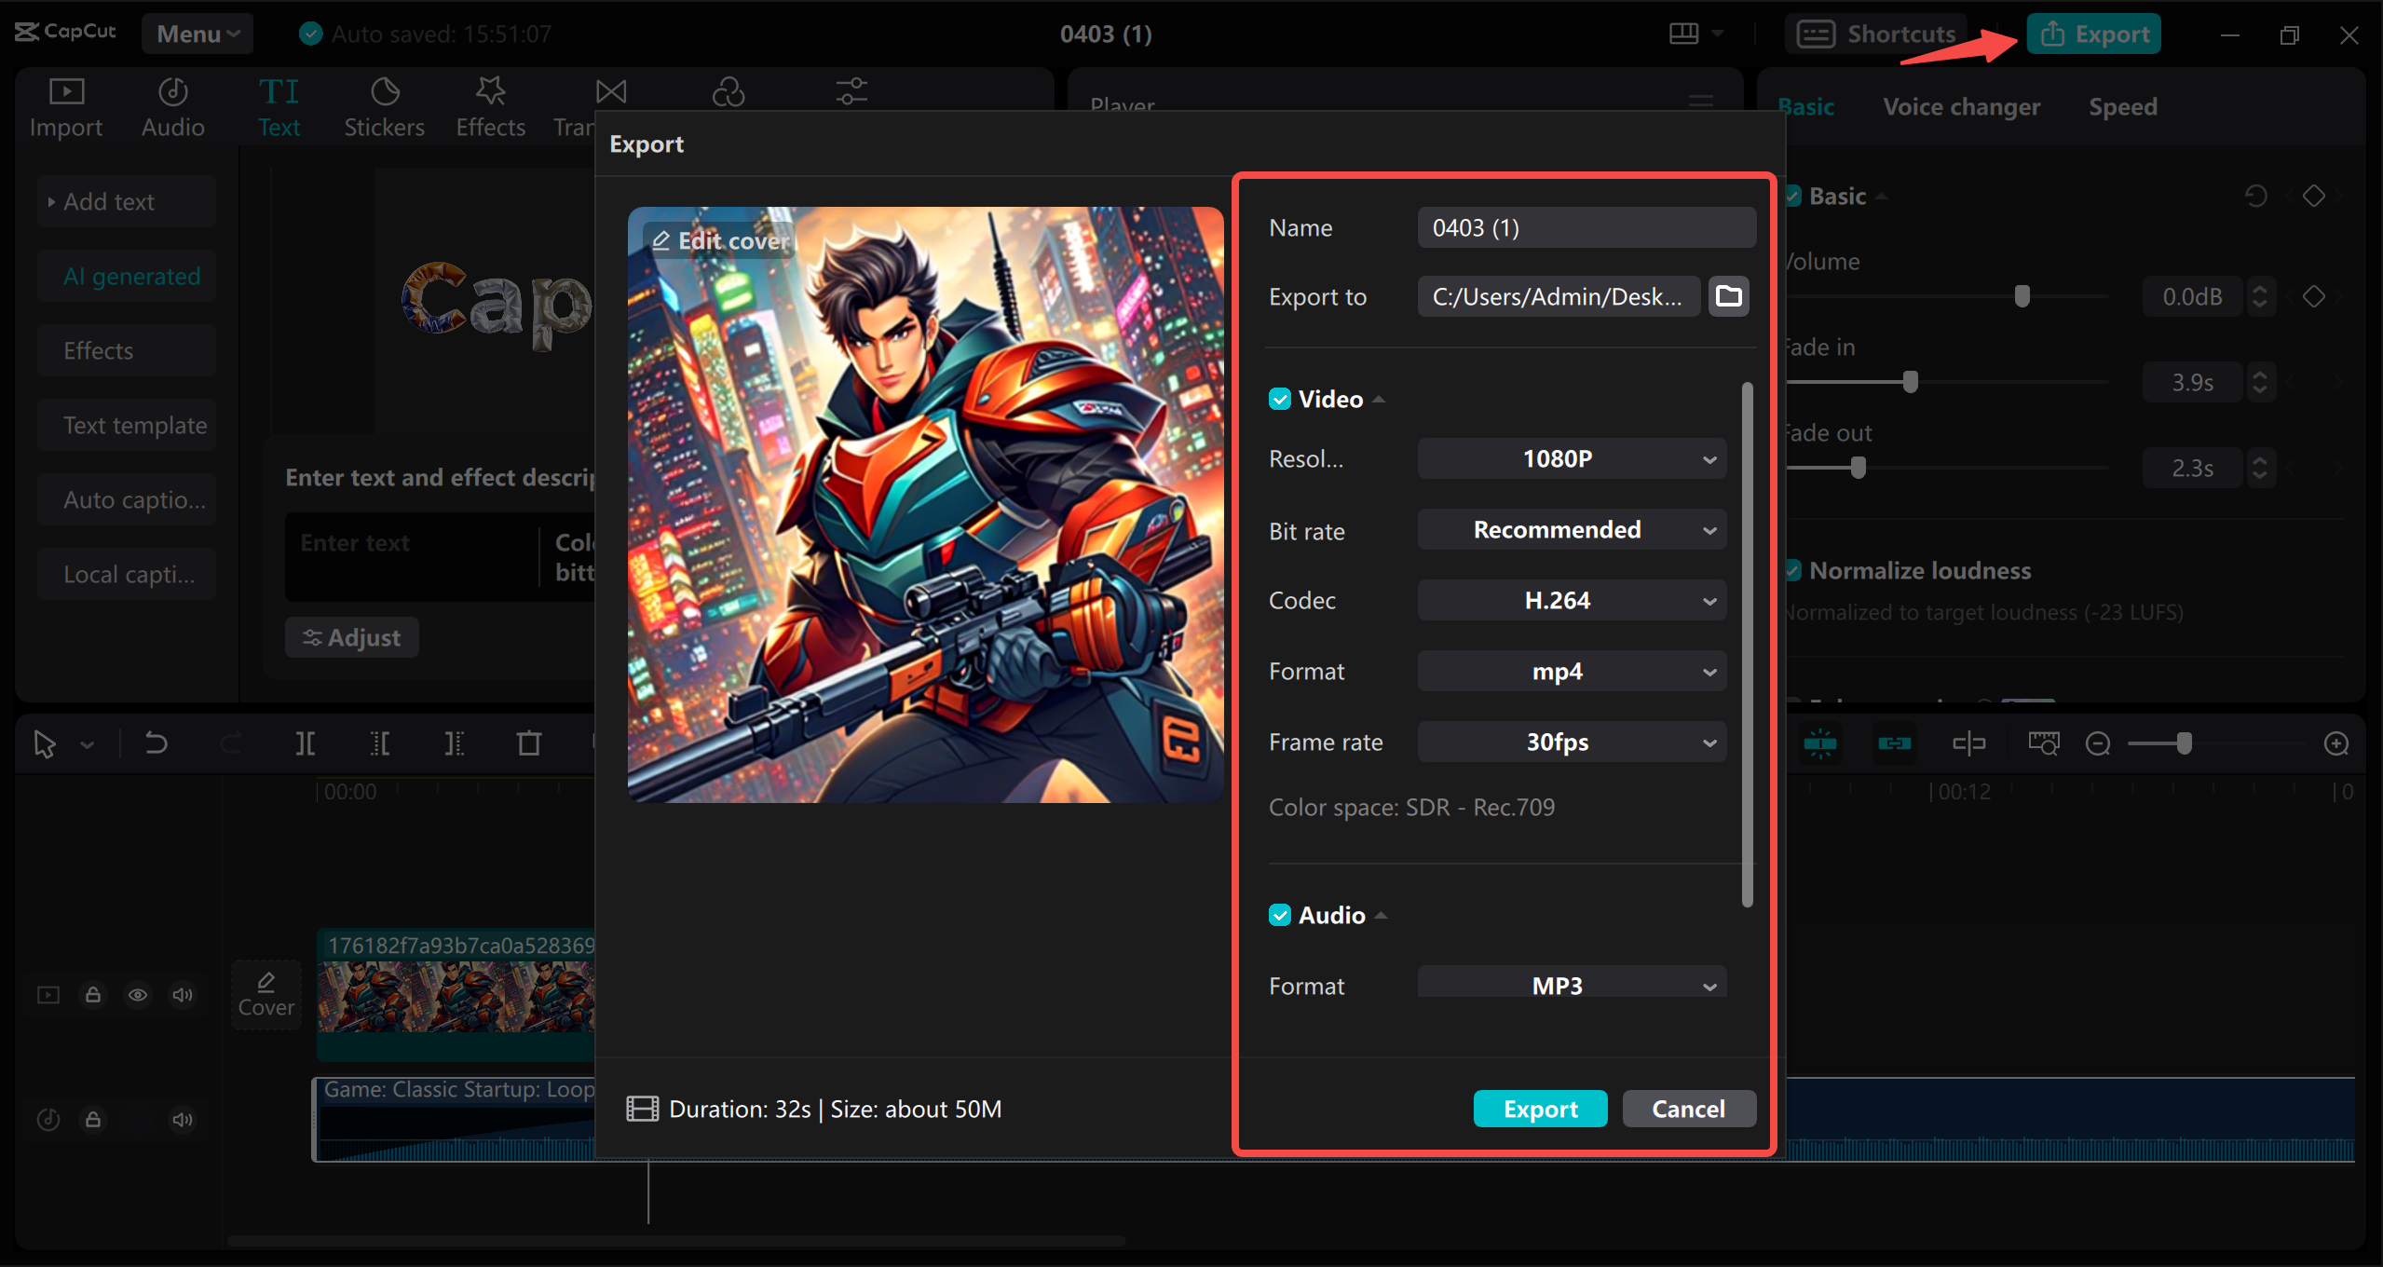Mute the video track in the timeline
Viewport: 2383px width, 1267px height.
pyautogui.click(x=182, y=995)
